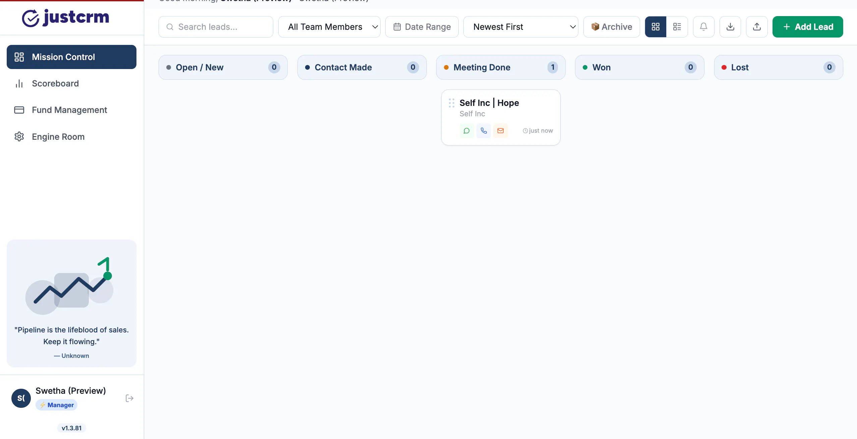Click the Scoreboard bar chart icon
Image resolution: width=857 pixels, height=439 pixels.
coord(19,83)
